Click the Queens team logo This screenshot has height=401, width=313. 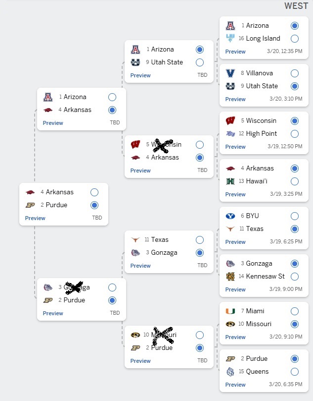[230, 371]
